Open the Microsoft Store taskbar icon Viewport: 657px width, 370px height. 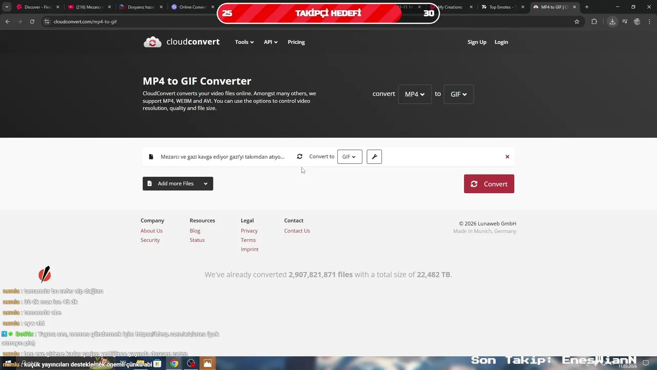[x=157, y=363]
